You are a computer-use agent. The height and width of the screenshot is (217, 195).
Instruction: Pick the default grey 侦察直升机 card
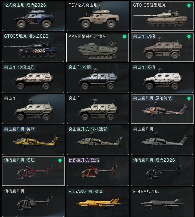tap(33, 202)
